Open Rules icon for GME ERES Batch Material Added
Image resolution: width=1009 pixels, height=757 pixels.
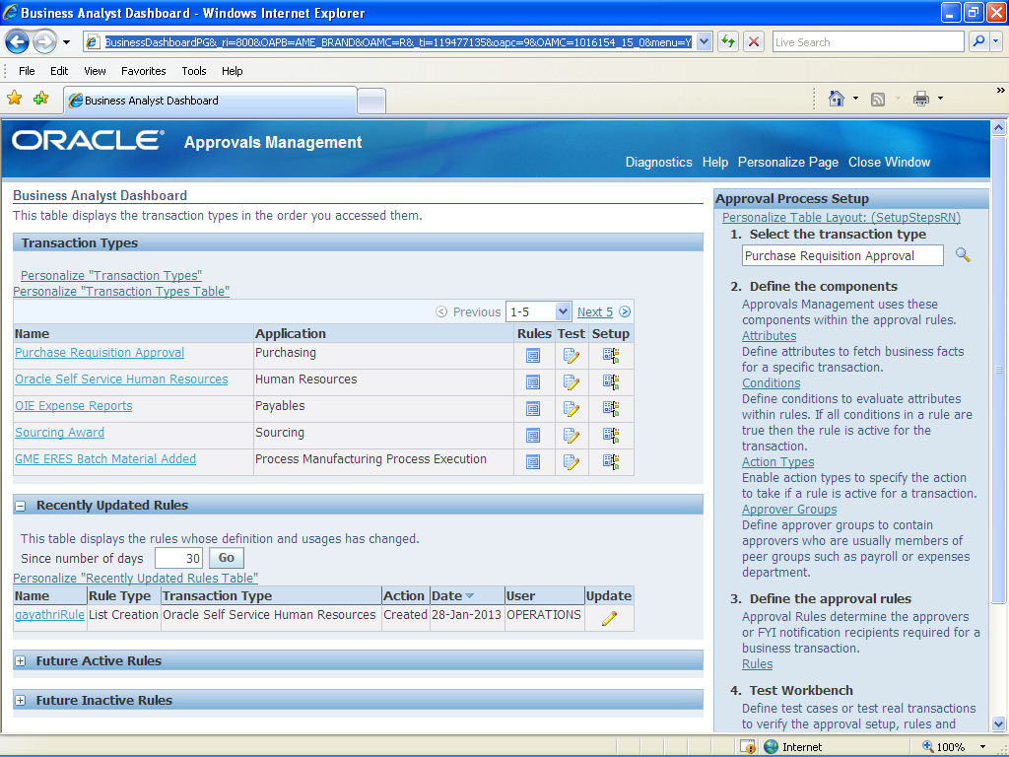pos(533,461)
